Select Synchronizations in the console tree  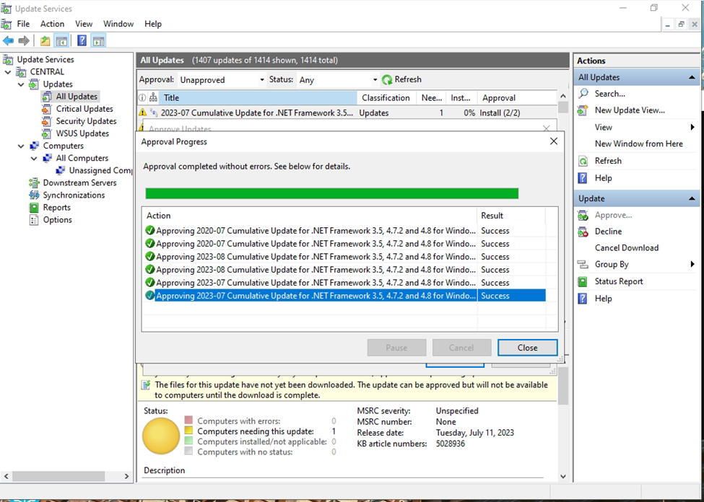click(x=74, y=195)
